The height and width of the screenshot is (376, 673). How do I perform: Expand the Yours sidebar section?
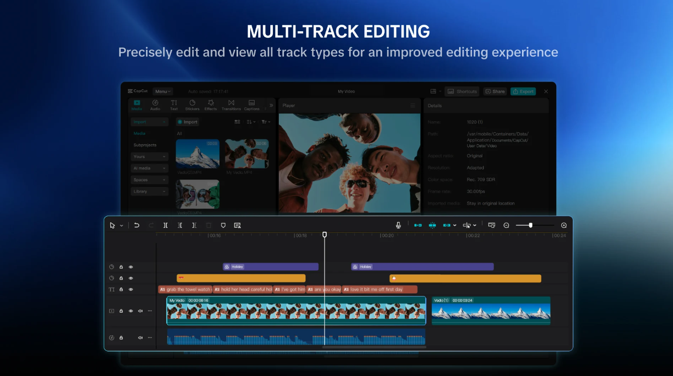[149, 156]
